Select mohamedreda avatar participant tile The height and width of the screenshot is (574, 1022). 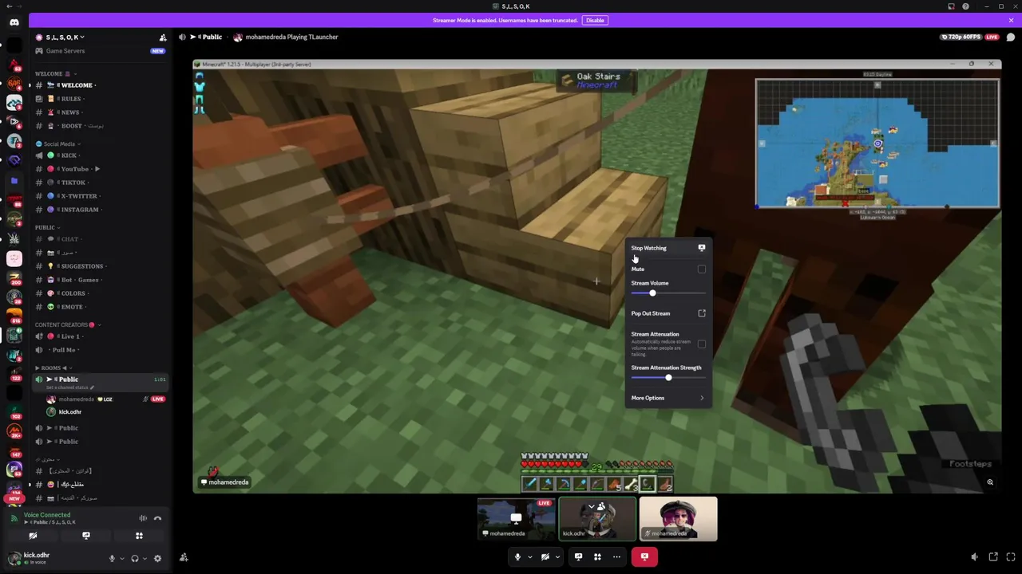point(679,518)
